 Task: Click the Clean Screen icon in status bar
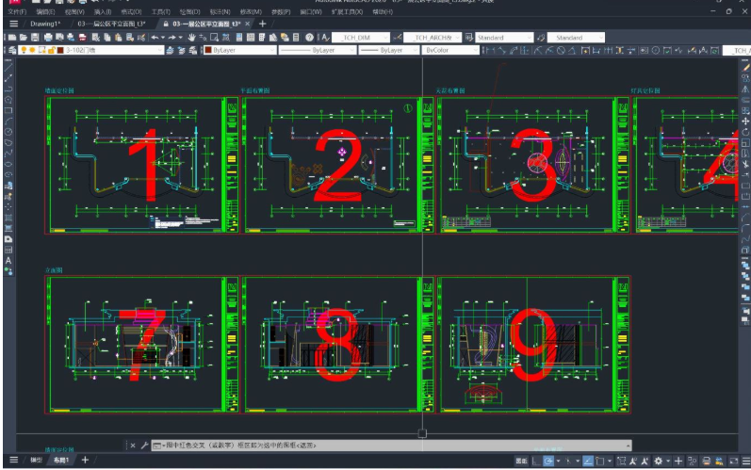pos(734,461)
